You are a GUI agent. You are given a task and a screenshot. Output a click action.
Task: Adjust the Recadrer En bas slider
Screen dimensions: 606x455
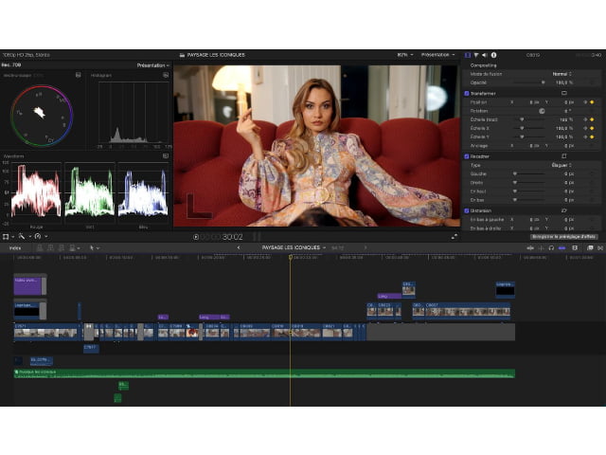pyautogui.click(x=529, y=200)
